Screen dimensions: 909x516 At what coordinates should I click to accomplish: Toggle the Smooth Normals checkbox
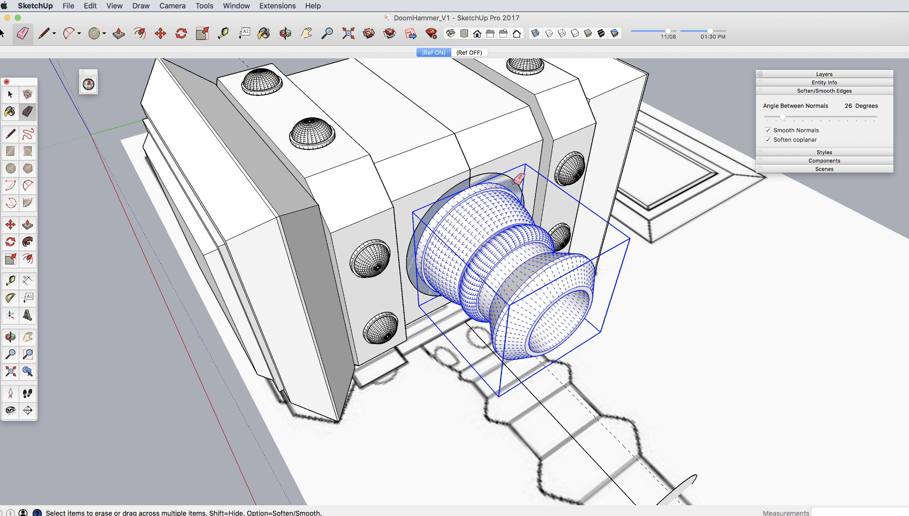coord(768,130)
